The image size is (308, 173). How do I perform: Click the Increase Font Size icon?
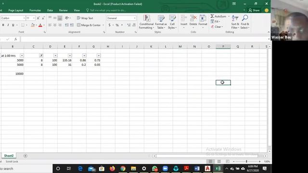coord(38,18)
